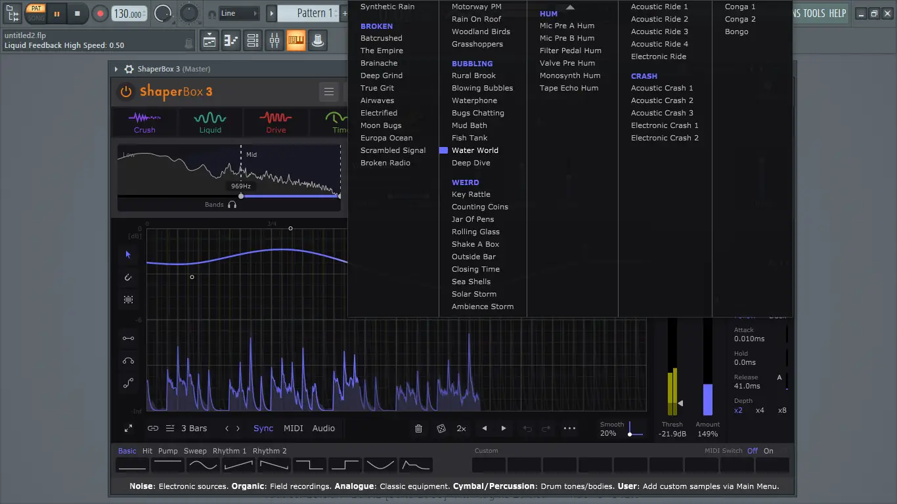
Task: Enable MIDI trigger mode
Action: (x=294, y=429)
